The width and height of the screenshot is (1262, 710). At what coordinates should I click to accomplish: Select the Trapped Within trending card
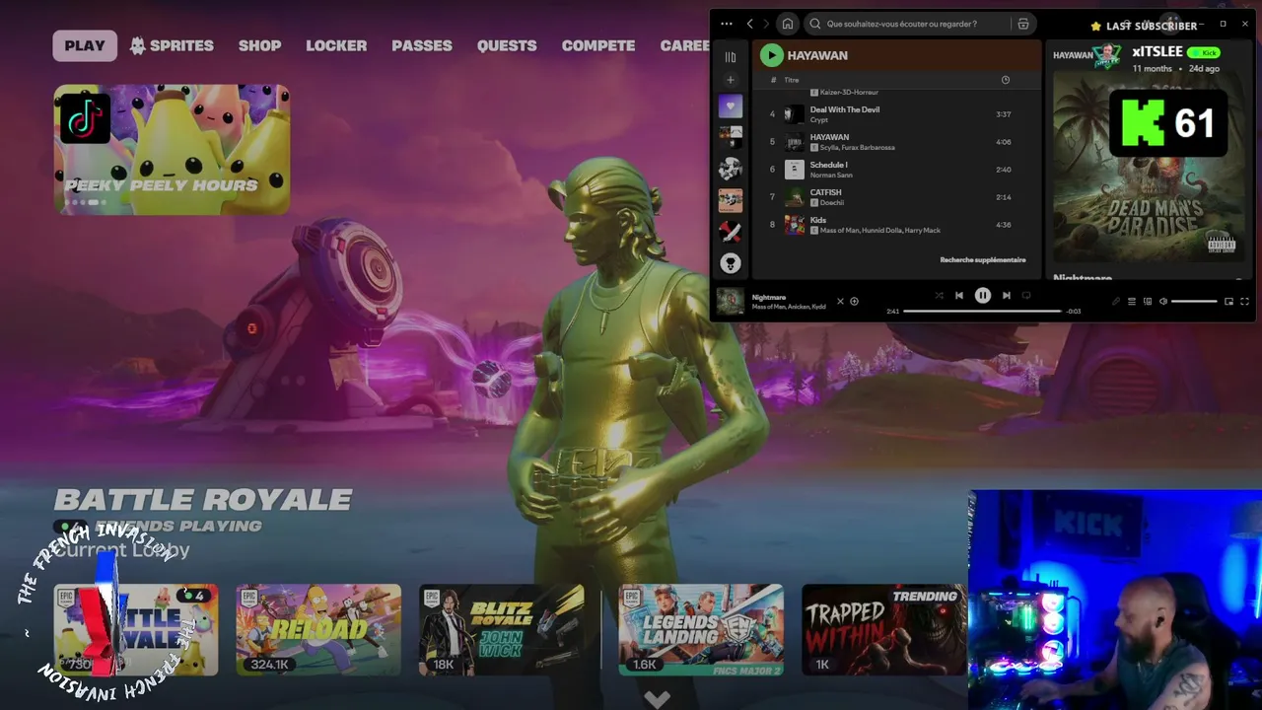click(883, 630)
